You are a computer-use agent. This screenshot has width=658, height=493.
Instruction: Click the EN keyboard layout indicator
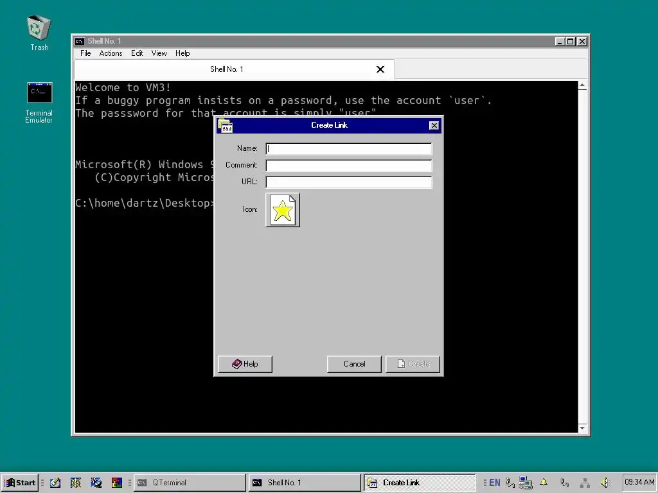coord(495,483)
